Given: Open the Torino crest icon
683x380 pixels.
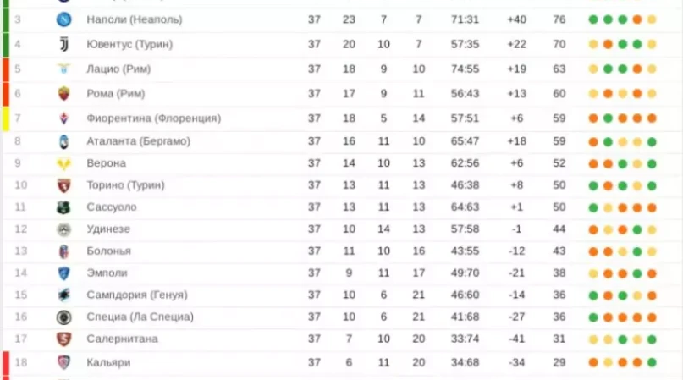Looking at the screenshot, I should (x=63, y=185).
